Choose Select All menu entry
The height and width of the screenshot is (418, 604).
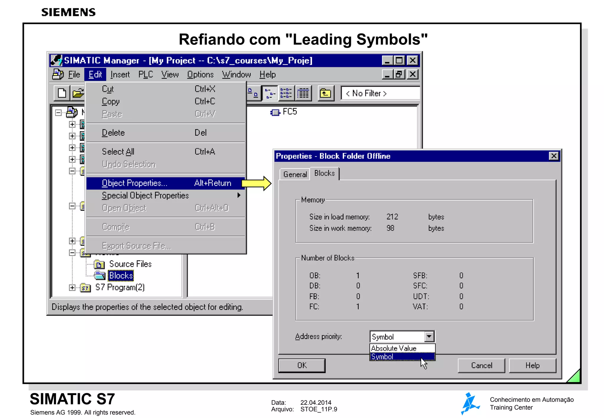pos(166,152)
